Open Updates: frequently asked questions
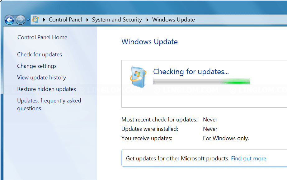This screenshot has height=180, width=287. (49, 104)
